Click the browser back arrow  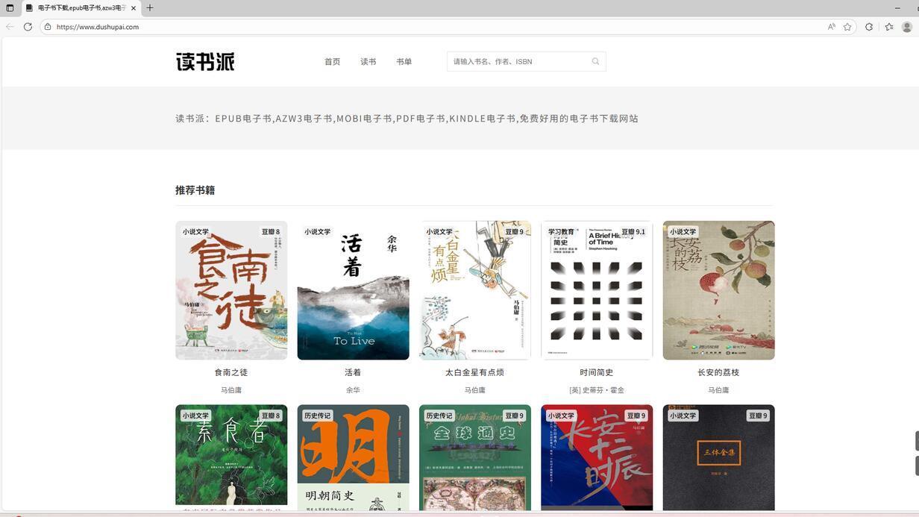[x=10, y=27]
